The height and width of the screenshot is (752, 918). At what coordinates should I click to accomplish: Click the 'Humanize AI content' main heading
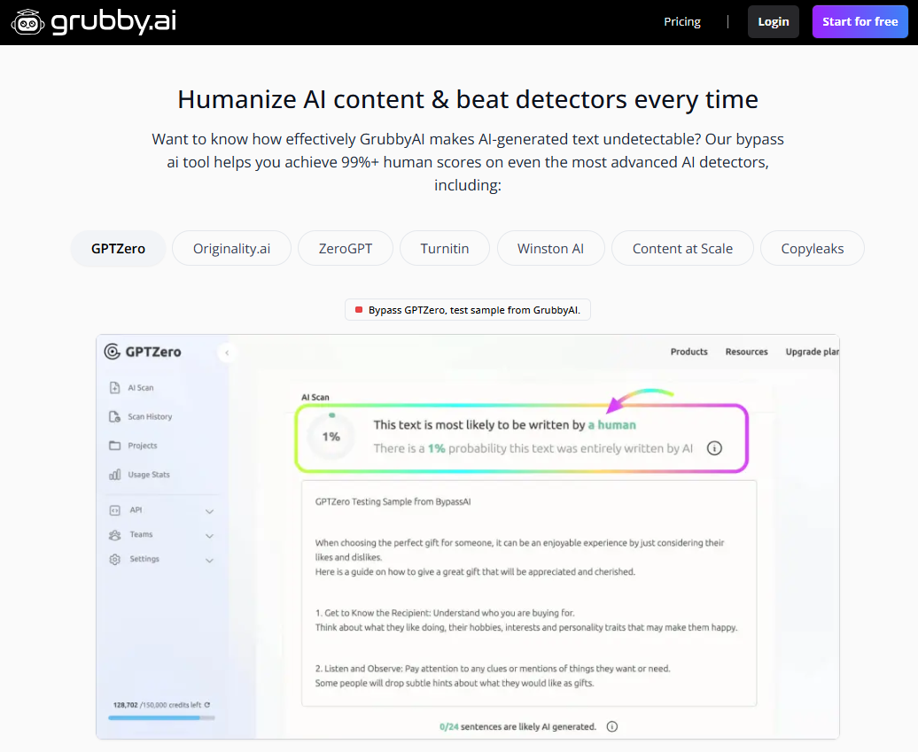coord(468,99)
